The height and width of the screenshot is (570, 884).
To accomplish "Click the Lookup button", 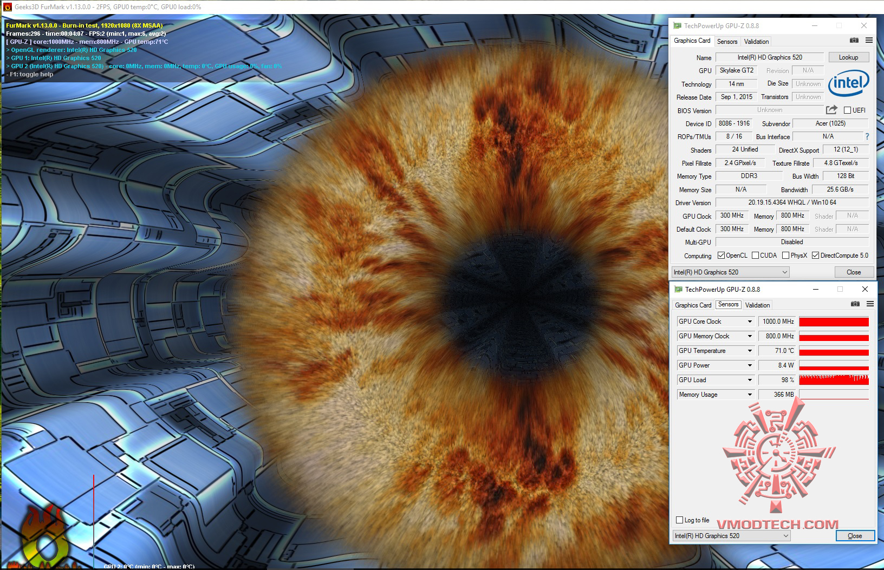I will click(848, 57).
